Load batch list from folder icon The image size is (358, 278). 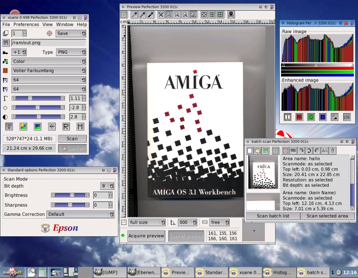click(258, 151)
